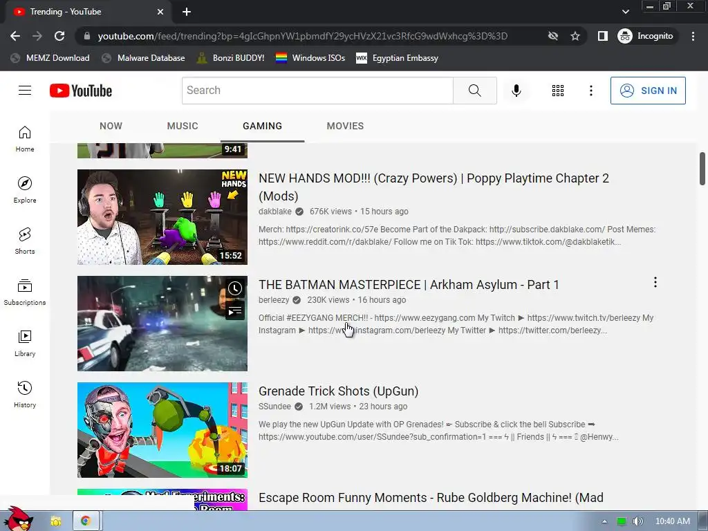Open SSundee channel link
The width and height of the screenshot is (708, 531).
tap(274, 407)
